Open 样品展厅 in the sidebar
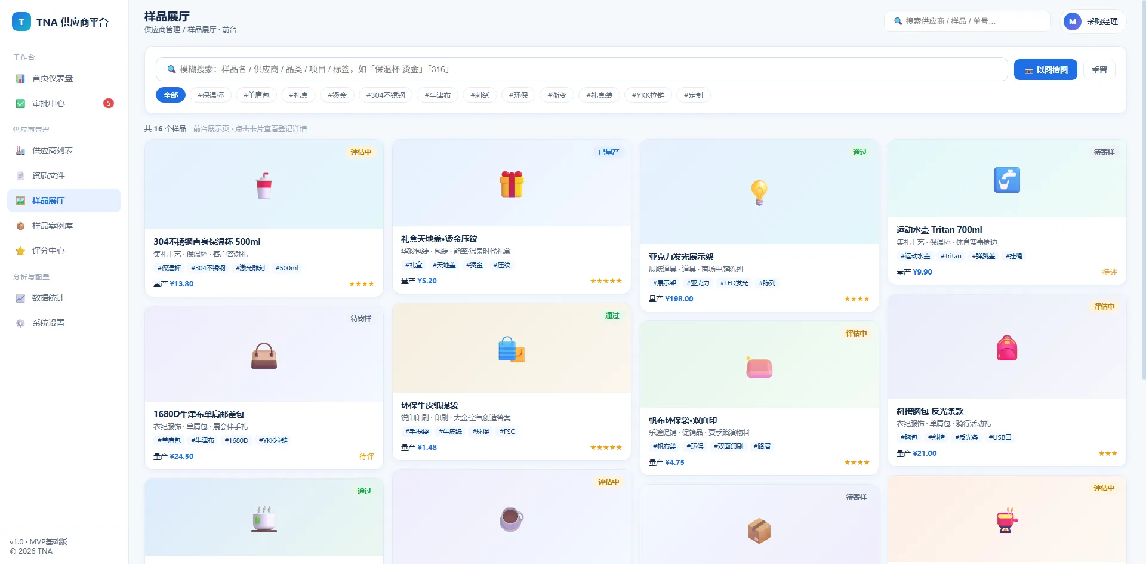1146x564 pixels. (x=64, y=201)
